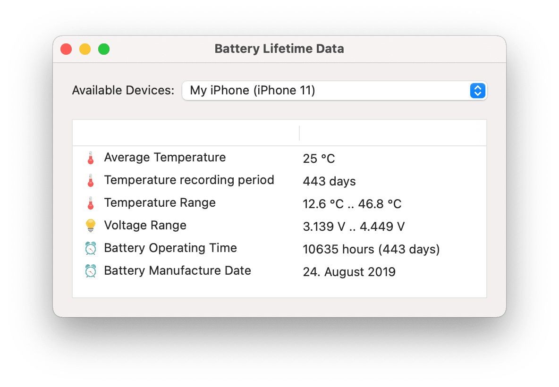The width and height of the screenshot is (559, 387).
Task: Click the alarm clock icon beside Battery Operating Time
Action: [x=91, y=248]
